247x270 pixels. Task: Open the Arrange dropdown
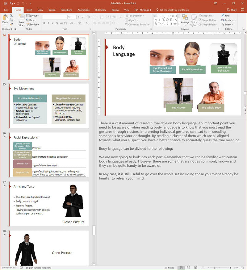point(185,20)
